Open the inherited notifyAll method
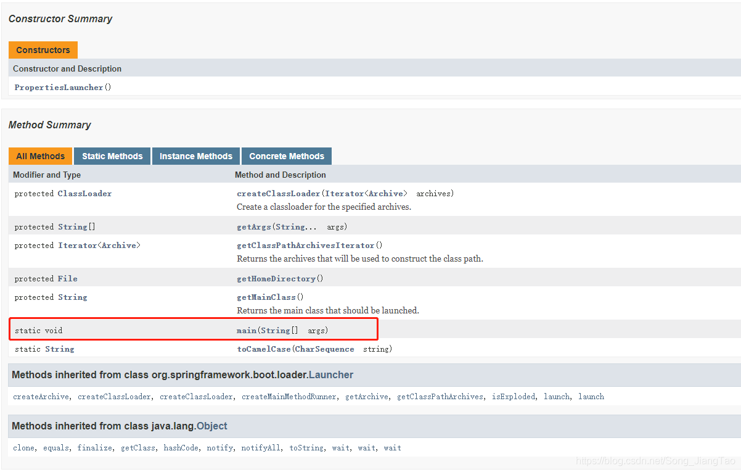Image resolution: width=741 pixels, height=472 pixels. (261, 448)
